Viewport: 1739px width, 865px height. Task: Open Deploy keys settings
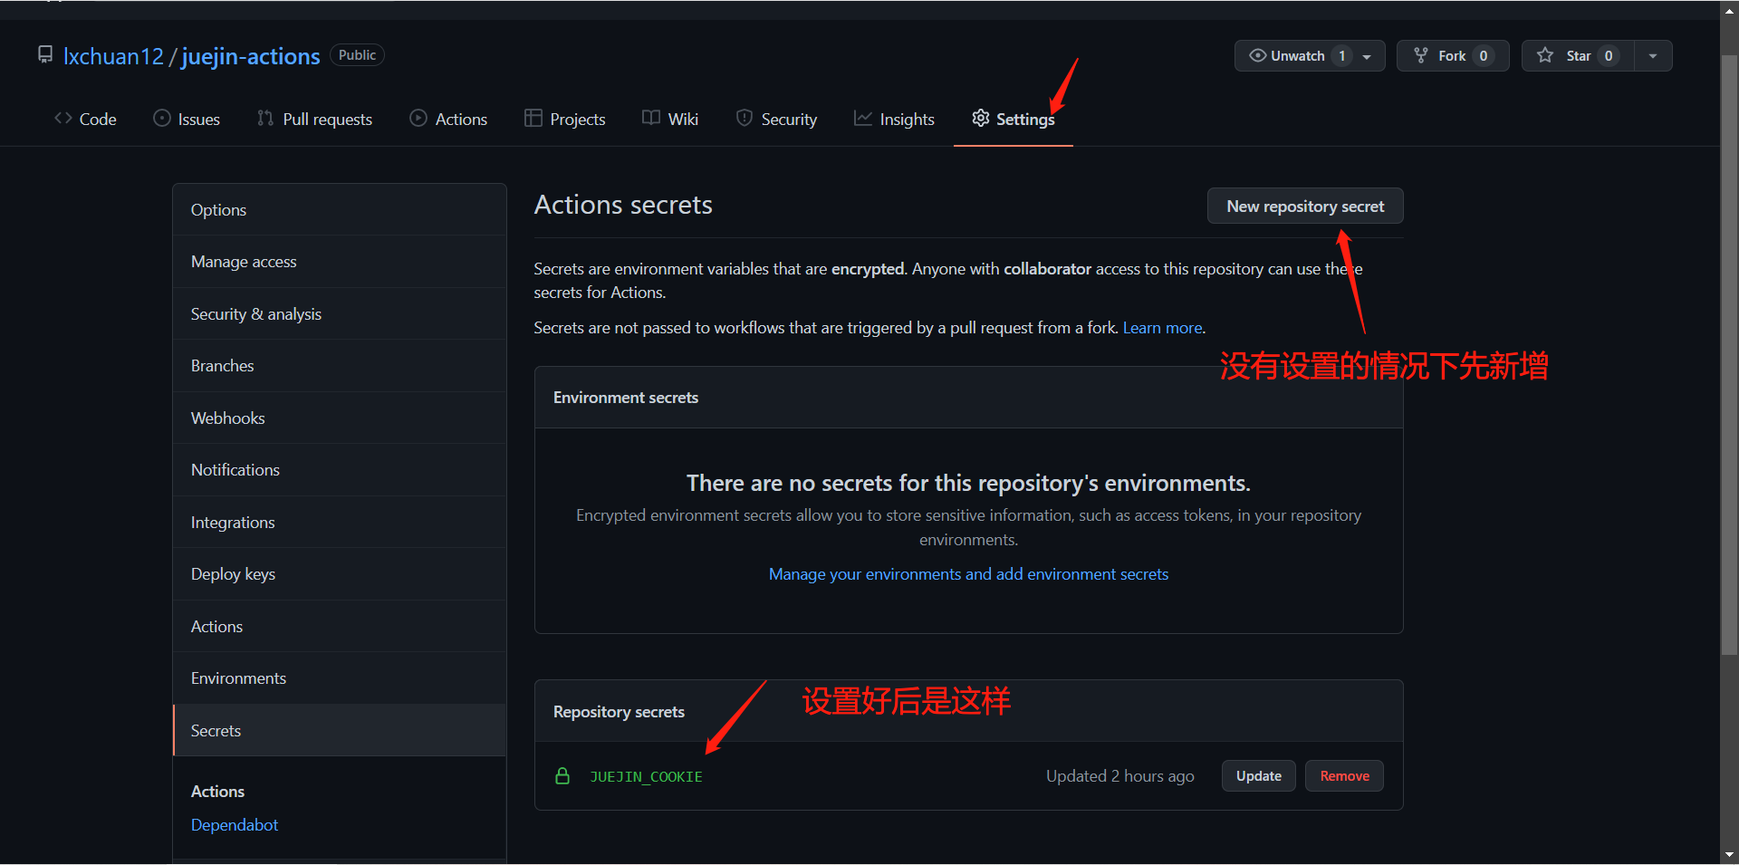pos(340,574)
